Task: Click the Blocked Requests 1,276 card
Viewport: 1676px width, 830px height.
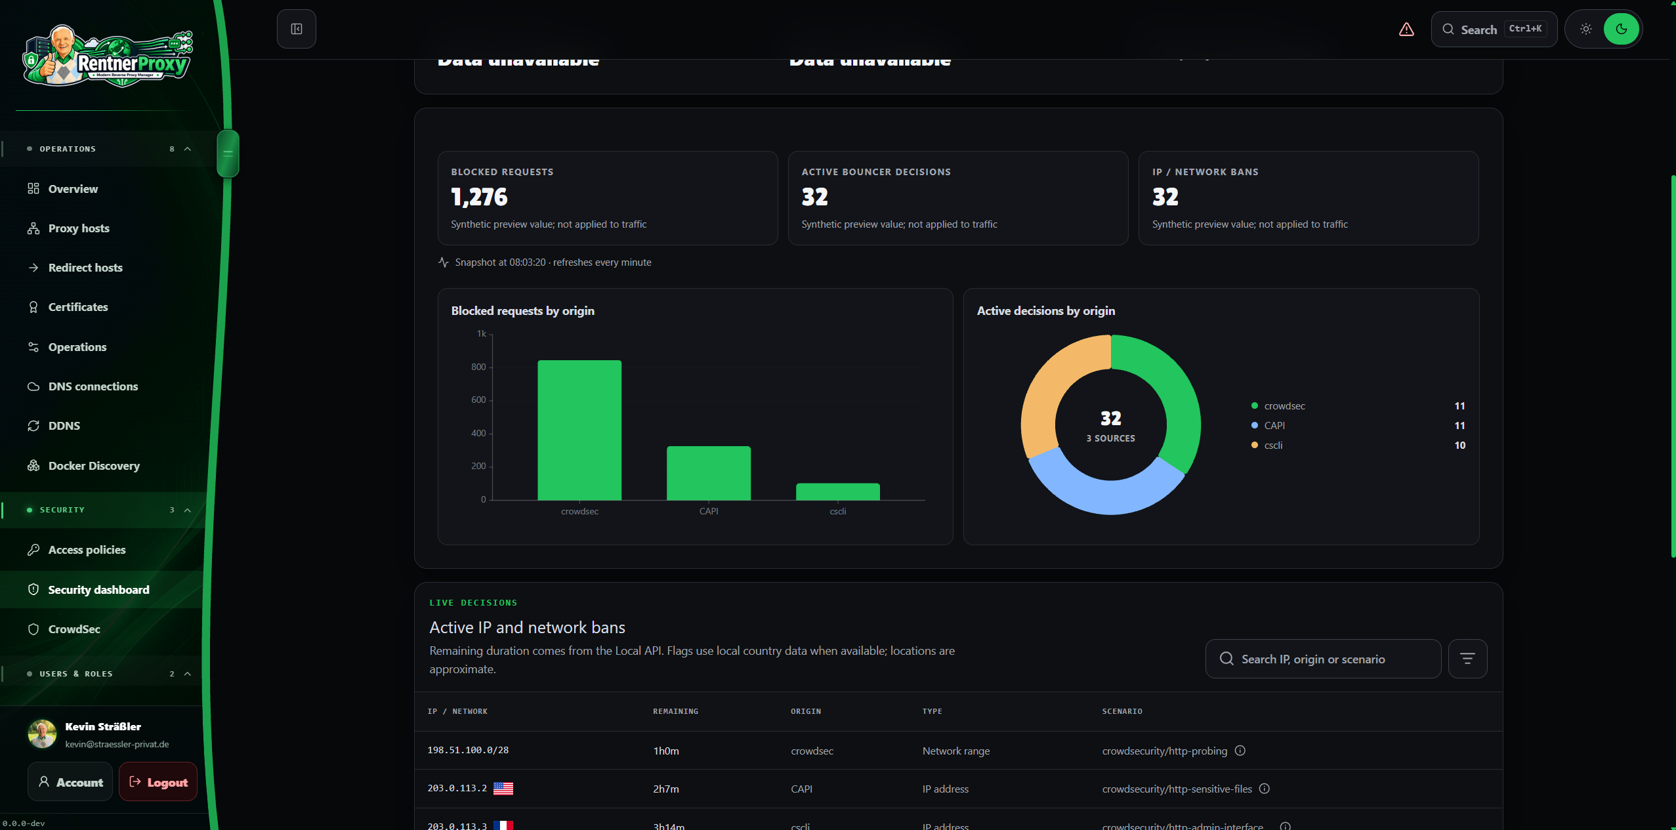Action: pyautogui.click(x=608, y=198)
